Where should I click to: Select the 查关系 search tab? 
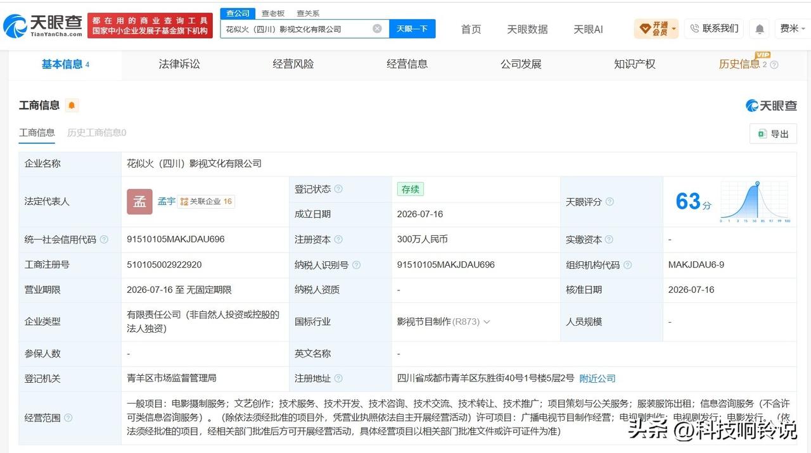pyautogui.click(x=308, y=13)
